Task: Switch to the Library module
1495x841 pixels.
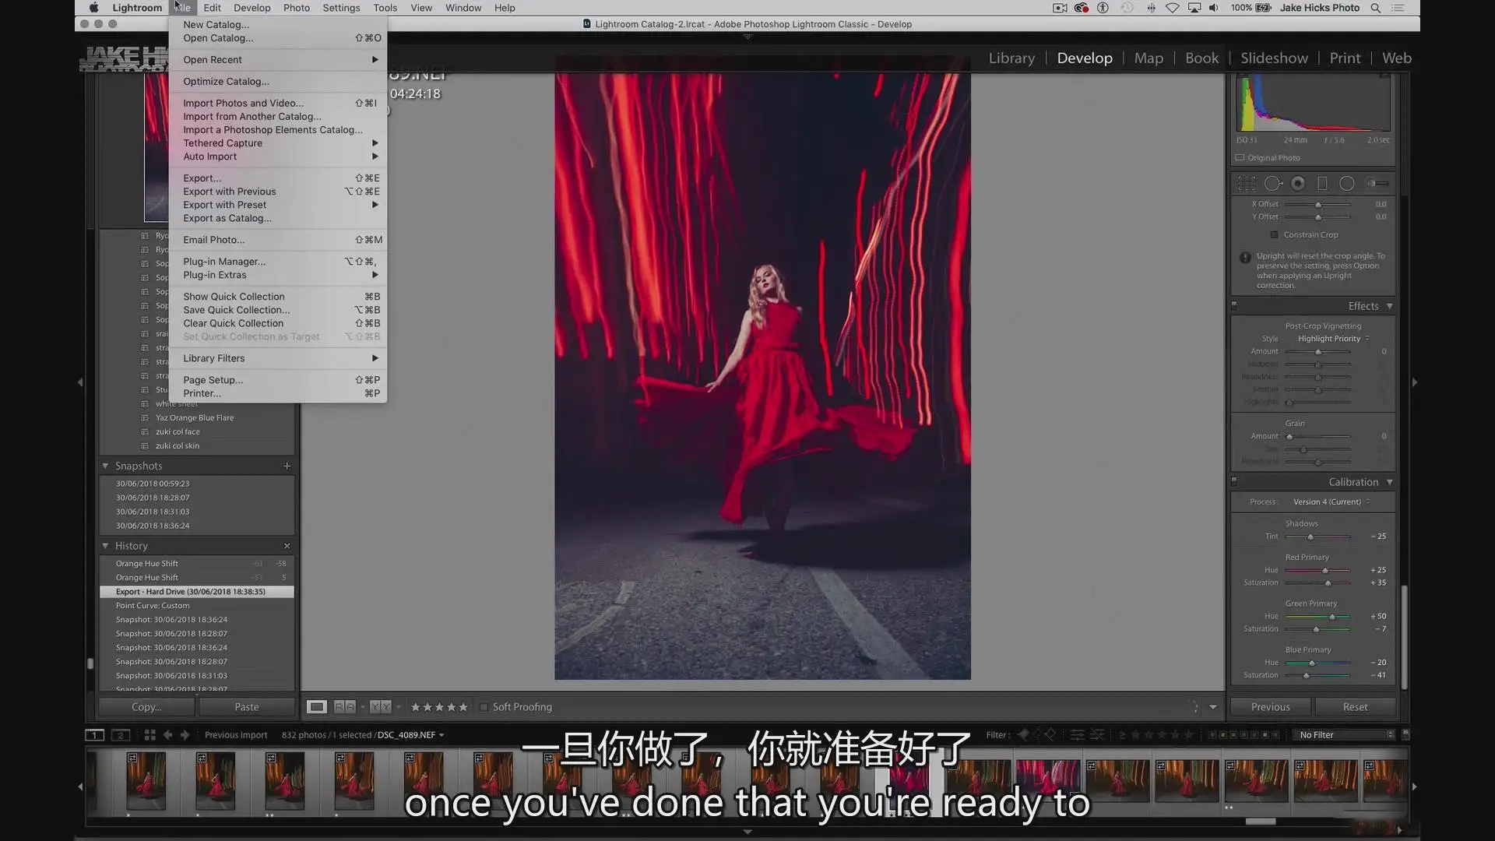Action: [x=1011, y=58]
